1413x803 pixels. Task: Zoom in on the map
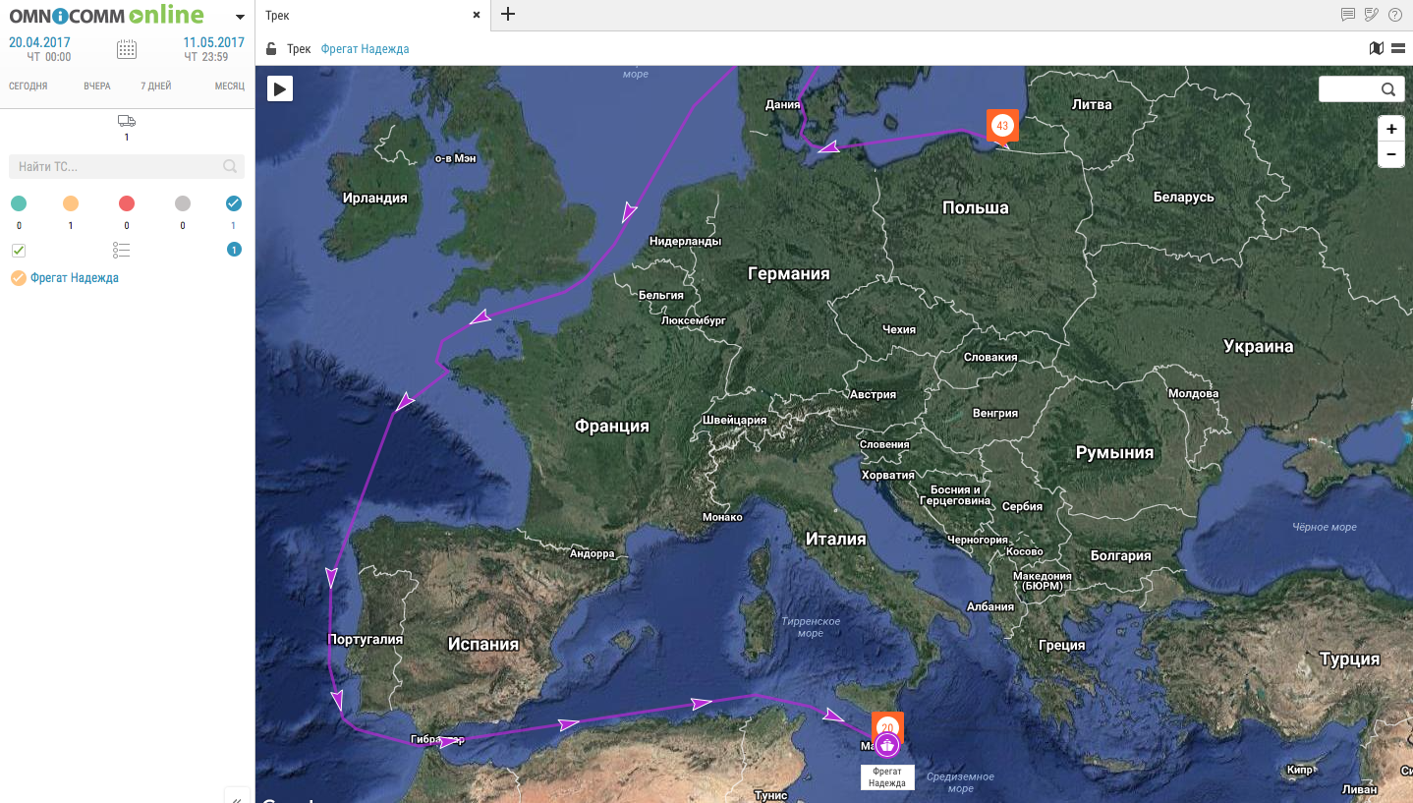click(x=1390, y=130)
